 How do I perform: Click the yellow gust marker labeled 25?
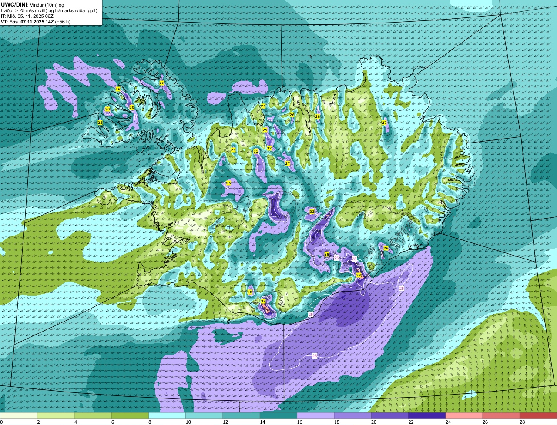click(100, 123)
